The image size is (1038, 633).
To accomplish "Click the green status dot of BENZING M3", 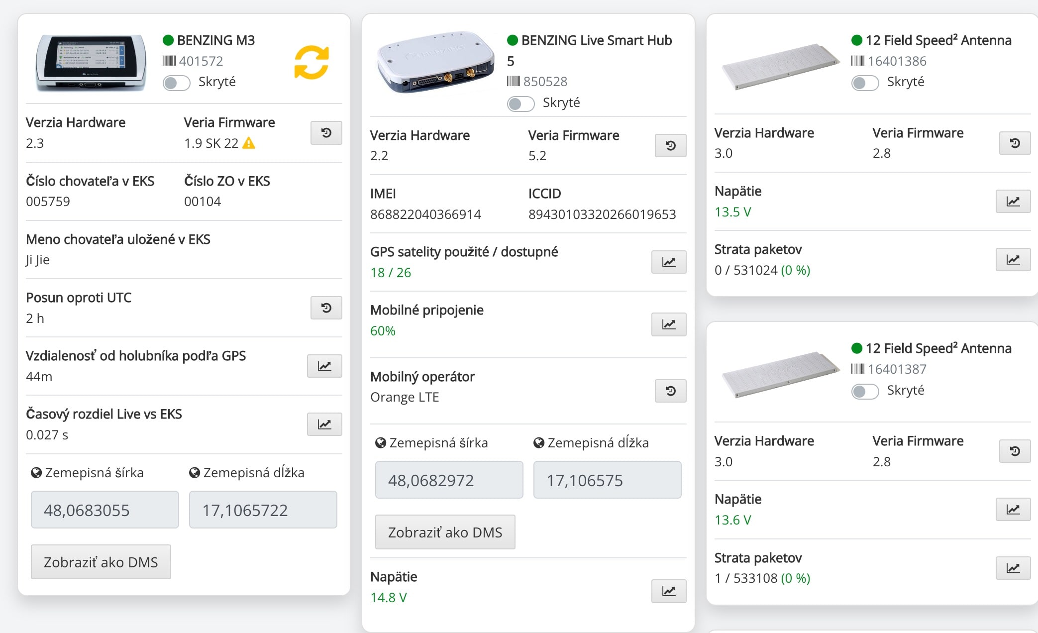I will point(168,40).
